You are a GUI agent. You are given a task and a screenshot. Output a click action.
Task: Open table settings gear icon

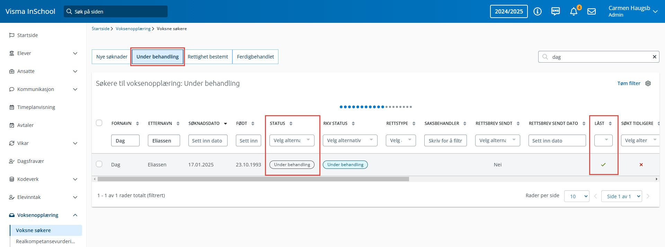[648, 83]
